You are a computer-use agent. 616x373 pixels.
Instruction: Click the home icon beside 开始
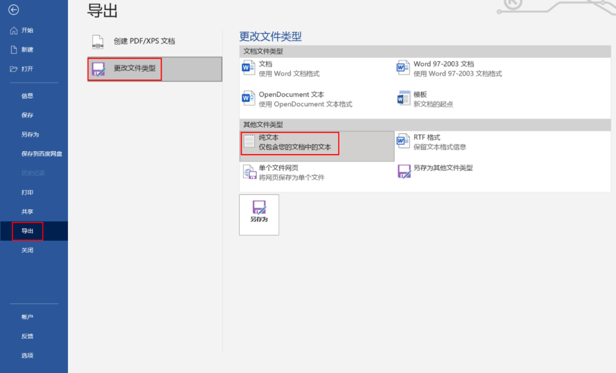[x=14, y=30]
